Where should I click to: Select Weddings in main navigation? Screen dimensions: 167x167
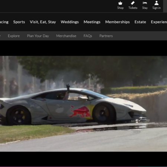(x=70, y=22)
